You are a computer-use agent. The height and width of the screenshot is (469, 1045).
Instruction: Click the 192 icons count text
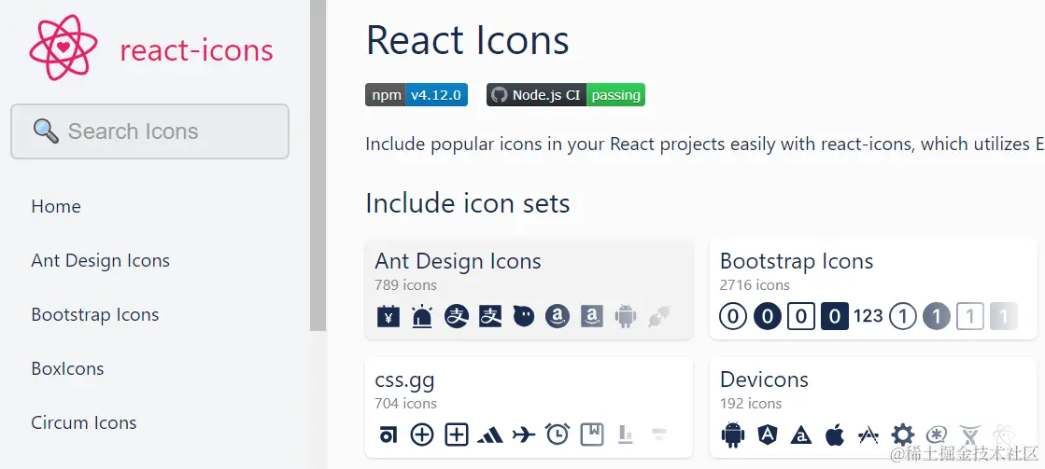(751, 403)
